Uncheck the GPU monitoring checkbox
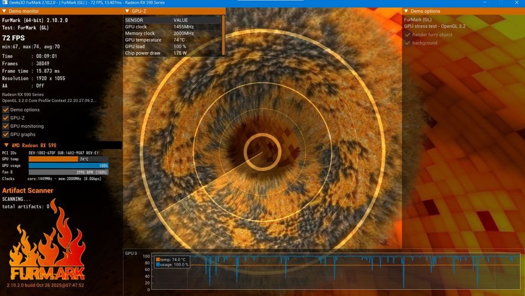The image size is (525, 296). pyautogui.click(x=6, y=126)
